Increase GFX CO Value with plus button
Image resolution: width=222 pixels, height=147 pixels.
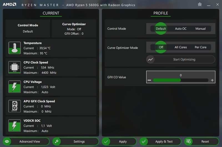(x=212, y=80)
